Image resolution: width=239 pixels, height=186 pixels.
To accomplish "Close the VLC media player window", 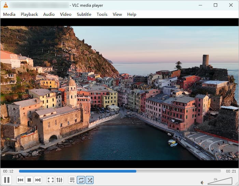I will point(231,5).
